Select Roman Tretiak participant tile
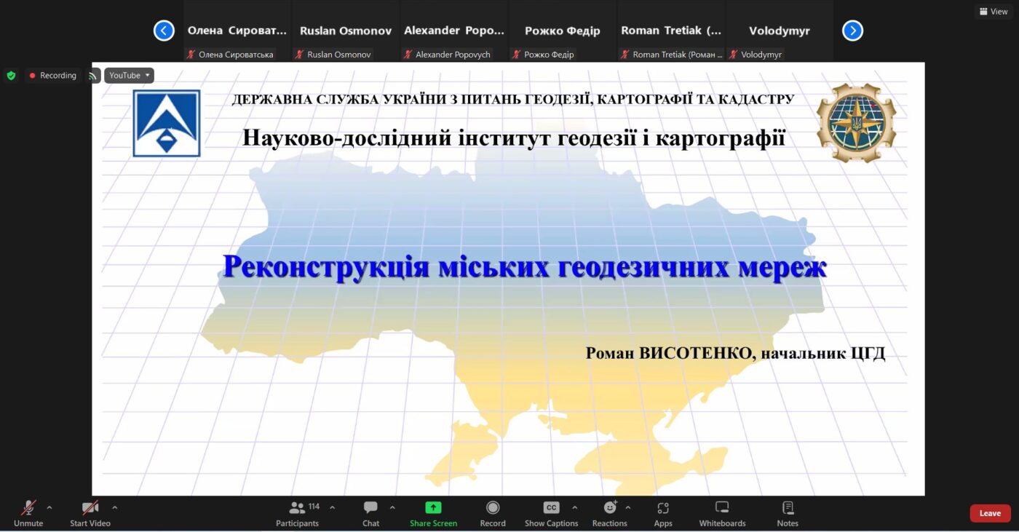This screenshot has height=532, width=1019. point(671,31)
